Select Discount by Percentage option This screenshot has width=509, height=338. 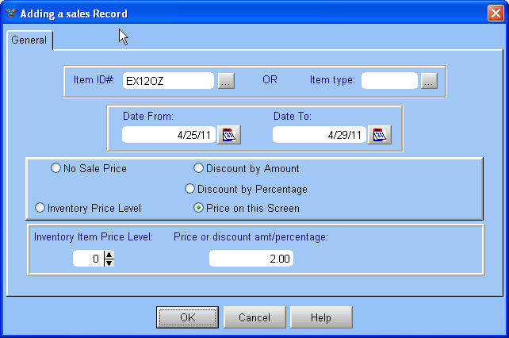point(190,189)
